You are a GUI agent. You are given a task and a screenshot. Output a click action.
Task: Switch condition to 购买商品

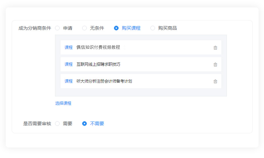[x=153, y=28]
